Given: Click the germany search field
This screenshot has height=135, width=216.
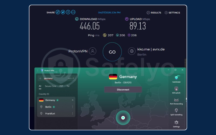Looking at the screenshot, I should pos(57,78).
